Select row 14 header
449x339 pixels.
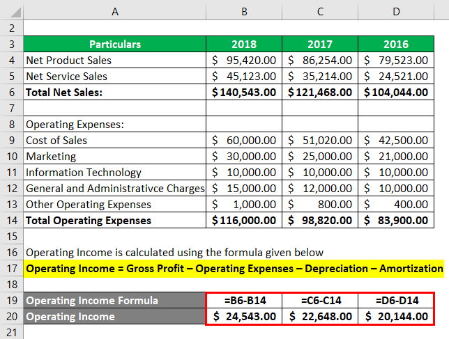click(12, 220)
